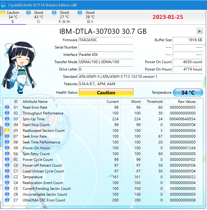Click the status icon for Throughput Performance
Viewport: 207px width, 210px height.
(7, 113)
